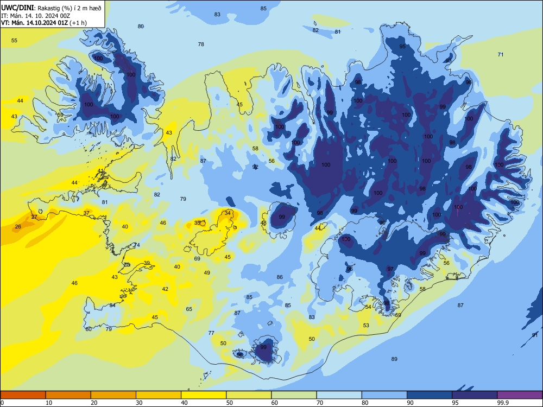Click the humidity value '71' on the map
The width and height of the screenshot is (543, 407).
(x=501, y=54)
